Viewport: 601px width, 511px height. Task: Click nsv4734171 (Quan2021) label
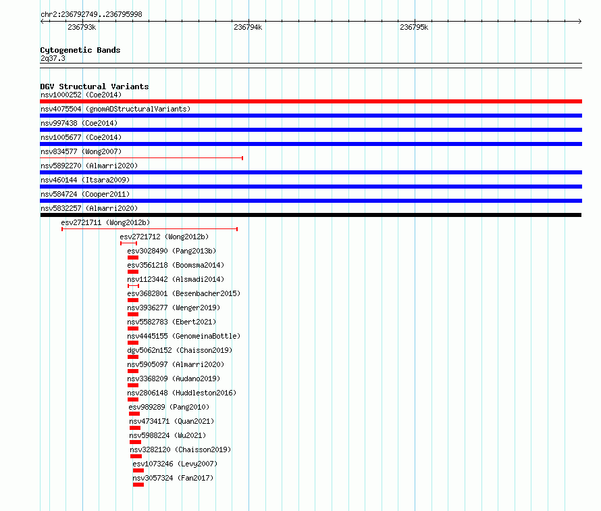tap(172, 421)
